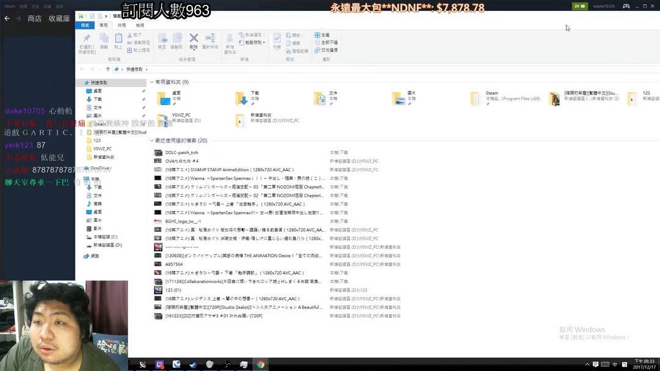660x371 pixels.
Task: Switch to the 檢視 ribbon tab
Action: click(x=140, y=25)
